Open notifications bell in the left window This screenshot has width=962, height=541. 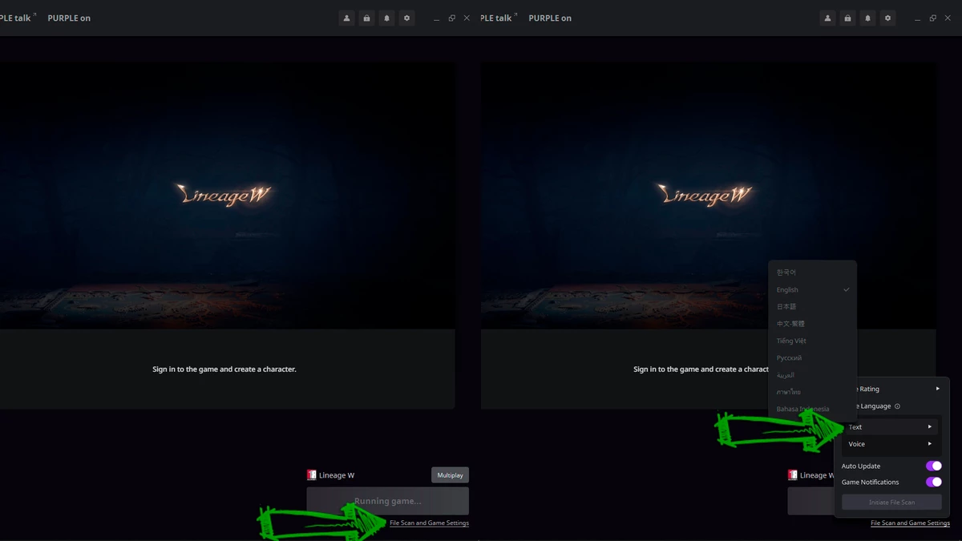click(x=386, y=18)
